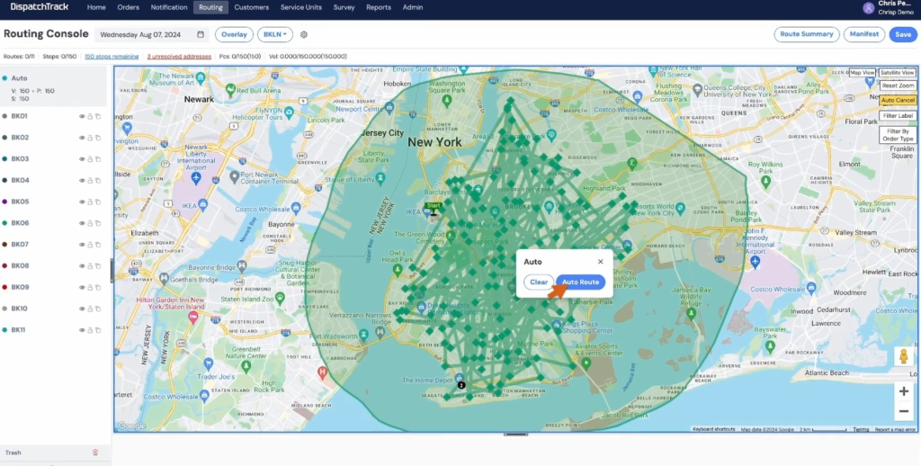Click the clipboard icon for BK04
The width and height of the screenshot is (921, 466).
(x=98, y=181)
